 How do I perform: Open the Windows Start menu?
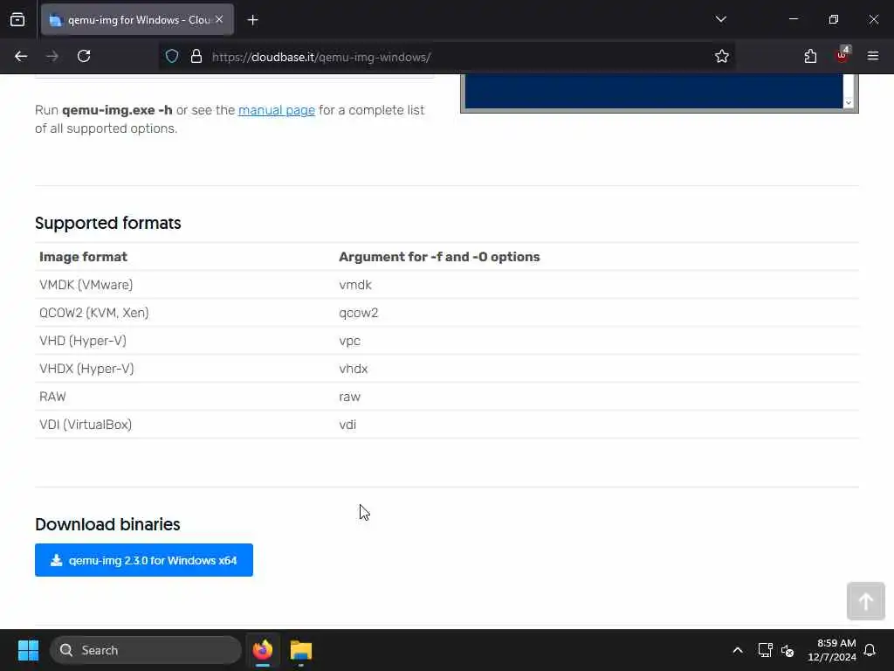click(28, 650)
